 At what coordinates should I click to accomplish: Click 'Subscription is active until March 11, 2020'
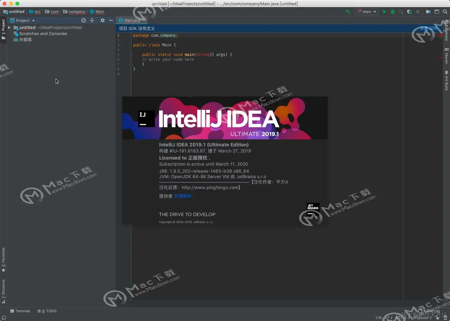(203, 164)
